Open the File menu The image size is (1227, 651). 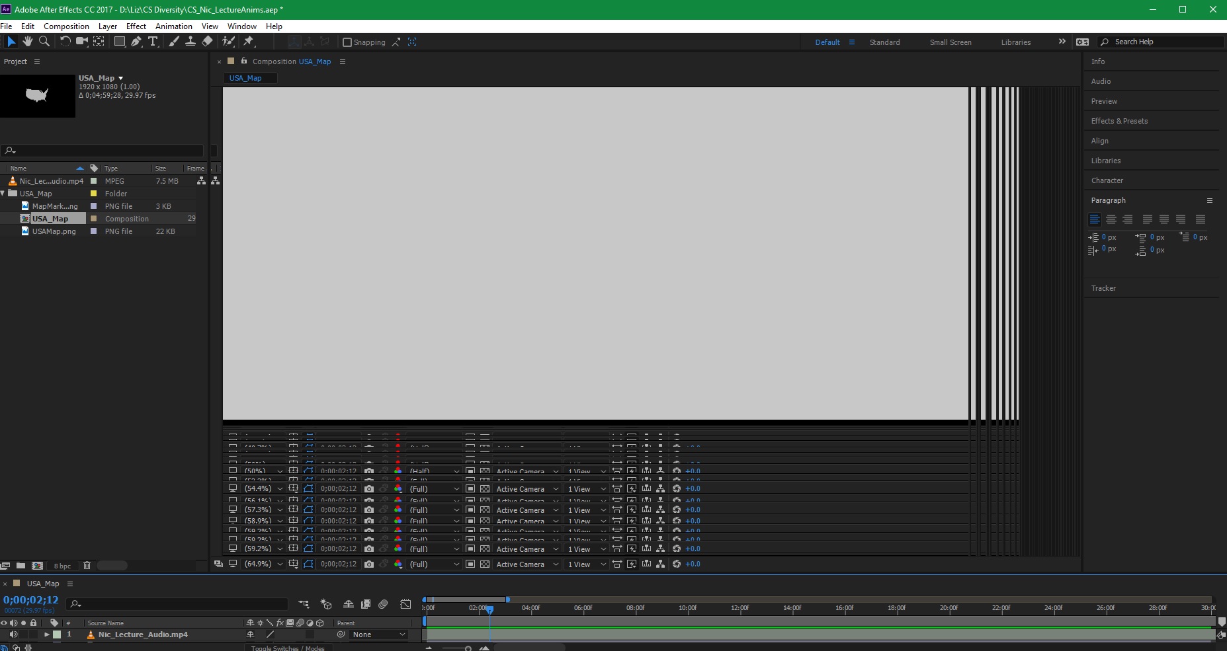7,26
